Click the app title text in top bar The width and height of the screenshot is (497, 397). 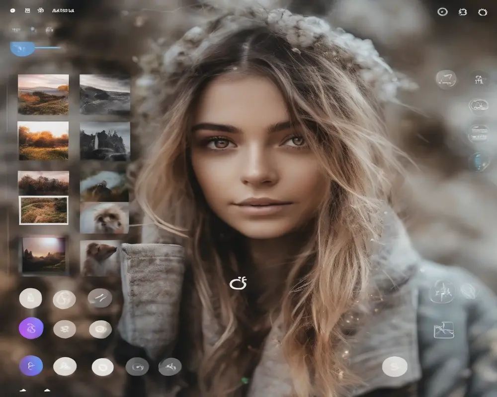pos(63,10)
